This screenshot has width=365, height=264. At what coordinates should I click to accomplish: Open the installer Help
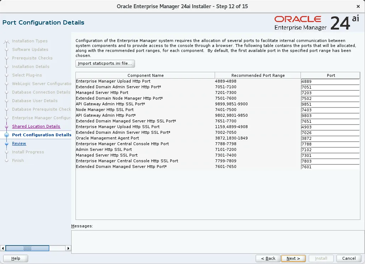[15, 258]
